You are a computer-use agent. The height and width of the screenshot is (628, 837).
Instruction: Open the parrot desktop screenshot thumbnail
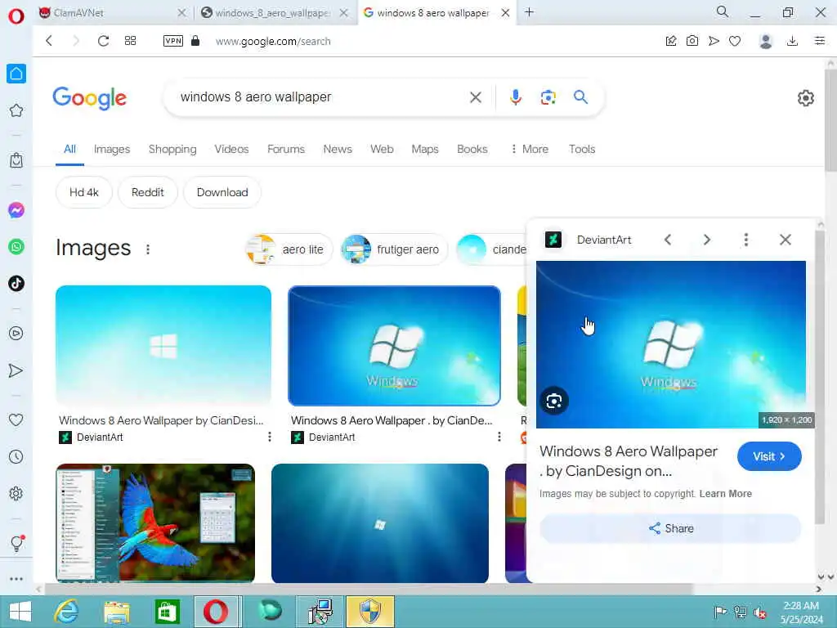click(155, 523)
